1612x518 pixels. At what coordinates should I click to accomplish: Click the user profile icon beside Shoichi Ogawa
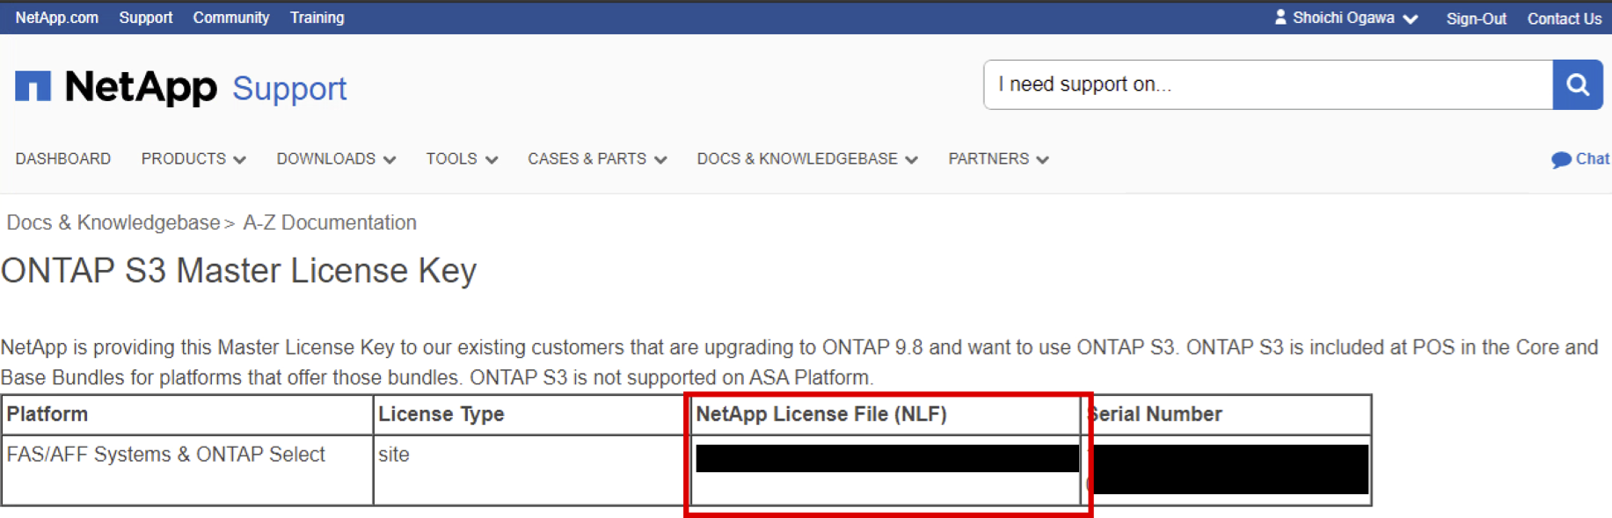click(x=1280, y=17)
